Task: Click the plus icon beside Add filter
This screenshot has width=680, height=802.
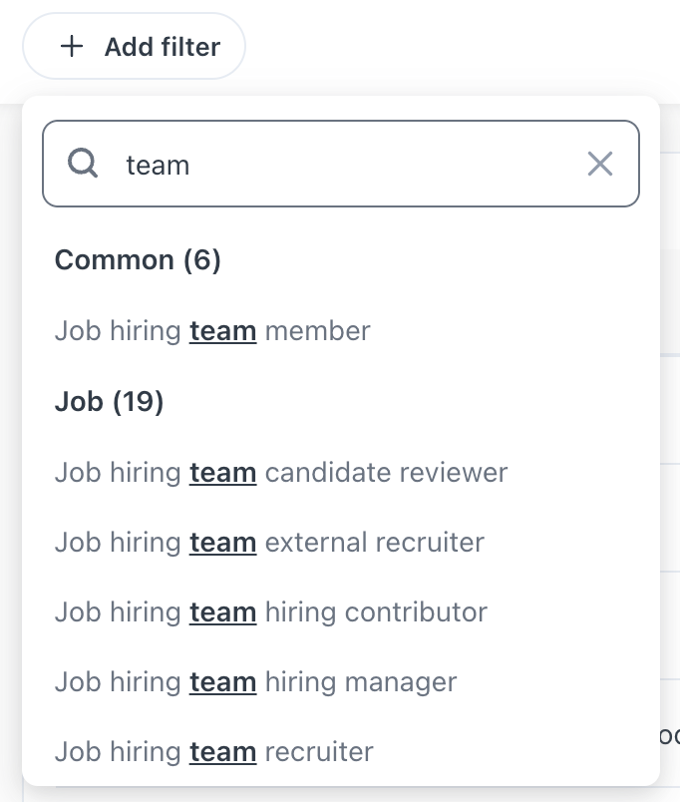Action: tap(72, 47)
